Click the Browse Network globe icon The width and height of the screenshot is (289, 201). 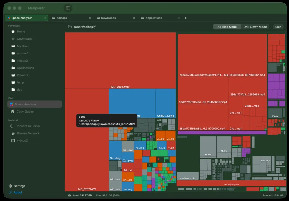click(13, 133)
